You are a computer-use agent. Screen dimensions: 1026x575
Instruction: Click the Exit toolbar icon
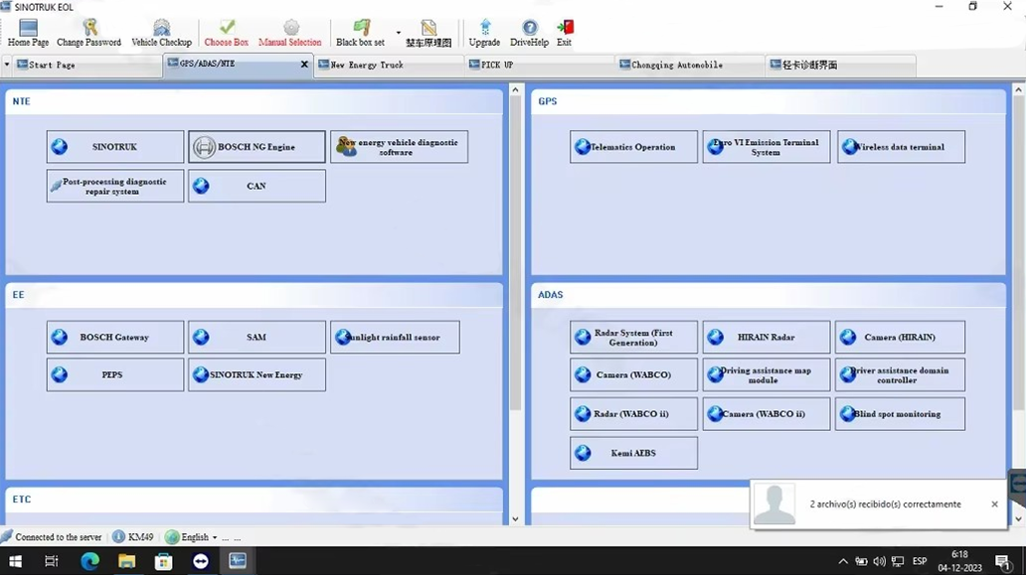(565, 33)
